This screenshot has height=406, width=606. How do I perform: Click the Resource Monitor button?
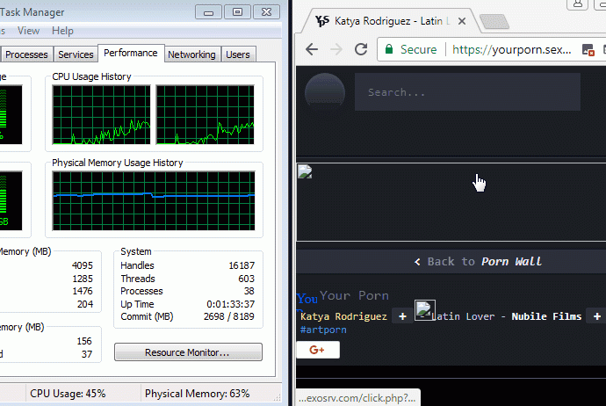[188, 352]
